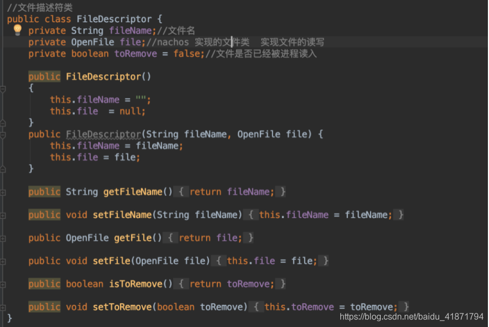Click the '//文件是否已经被进程读入' comment
Screen dimensions: 489x327
(261, 54)
